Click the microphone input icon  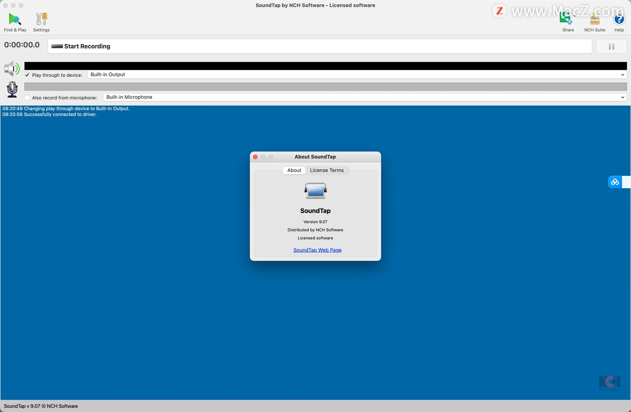(x=12, y=89)
